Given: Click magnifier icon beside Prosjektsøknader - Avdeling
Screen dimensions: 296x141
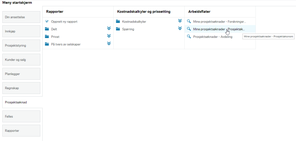Looking at the screenshot, I should pos(189,36).
